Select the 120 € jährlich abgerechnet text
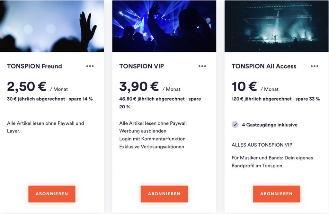Screen dimensions: 329x214 click(x=276, y=99)
